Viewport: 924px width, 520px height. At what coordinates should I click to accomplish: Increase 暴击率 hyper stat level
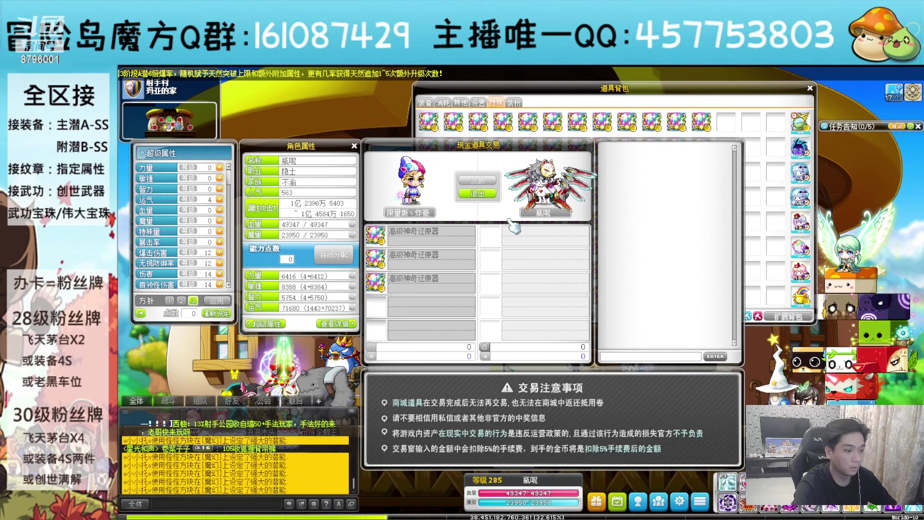pyautogui.click(x=219, y=242)
